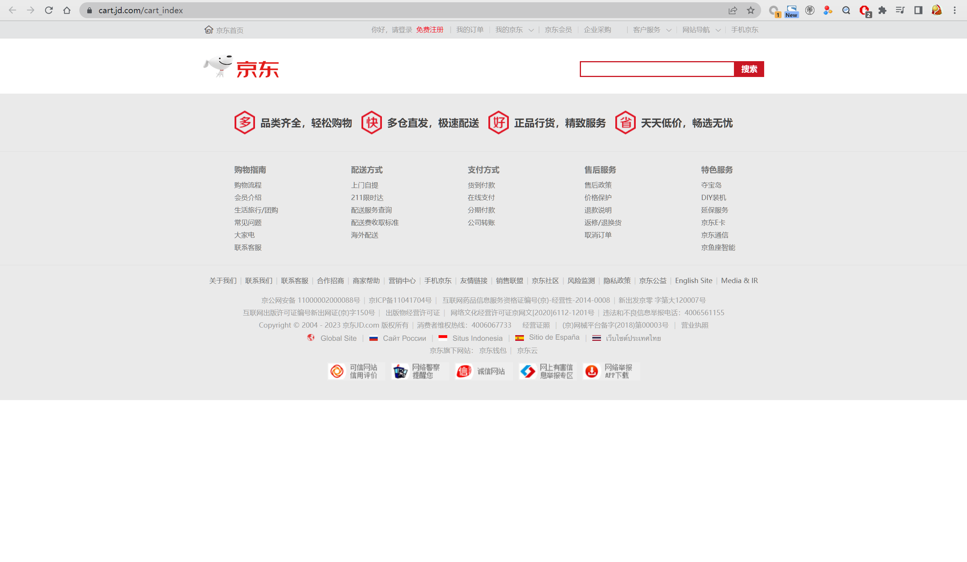Click the 网络警察提醒您 police badge icon
Screen dimensions: 967x562
point(400,371)
